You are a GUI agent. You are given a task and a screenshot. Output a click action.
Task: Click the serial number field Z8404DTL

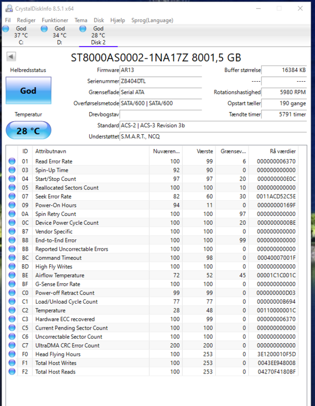(x=160, y=81)
